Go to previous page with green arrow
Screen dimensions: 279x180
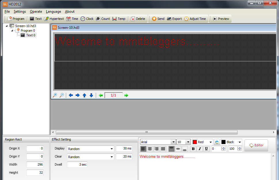click(x=101, y=95)
